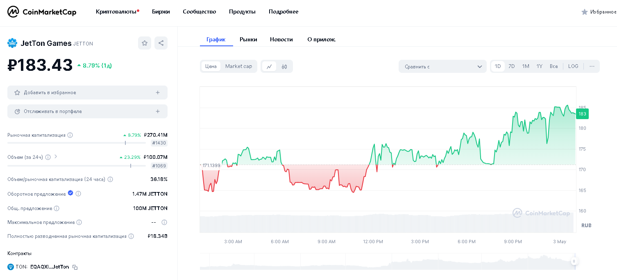Screen dimensions: 617x280
Task: Click the info icon next to the -- value
Action: 164,222
